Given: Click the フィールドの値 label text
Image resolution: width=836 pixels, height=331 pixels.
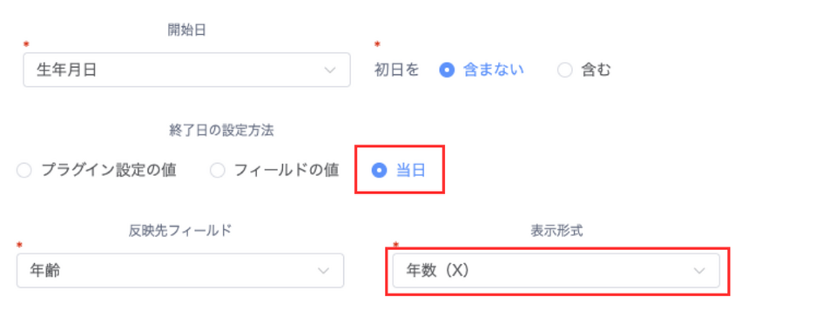Looking at the screenshot, I should (287, 171).
